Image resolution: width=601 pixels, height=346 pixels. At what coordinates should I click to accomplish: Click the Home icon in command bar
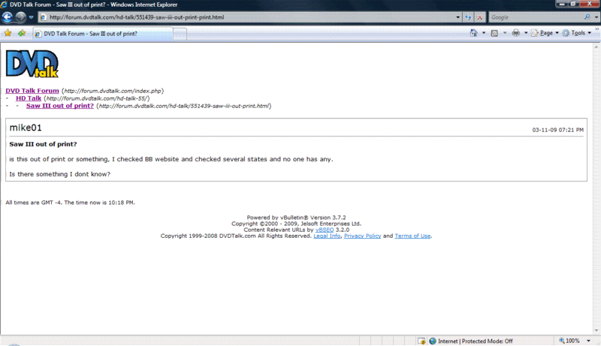pyautogui.click(x=474, y=33)
